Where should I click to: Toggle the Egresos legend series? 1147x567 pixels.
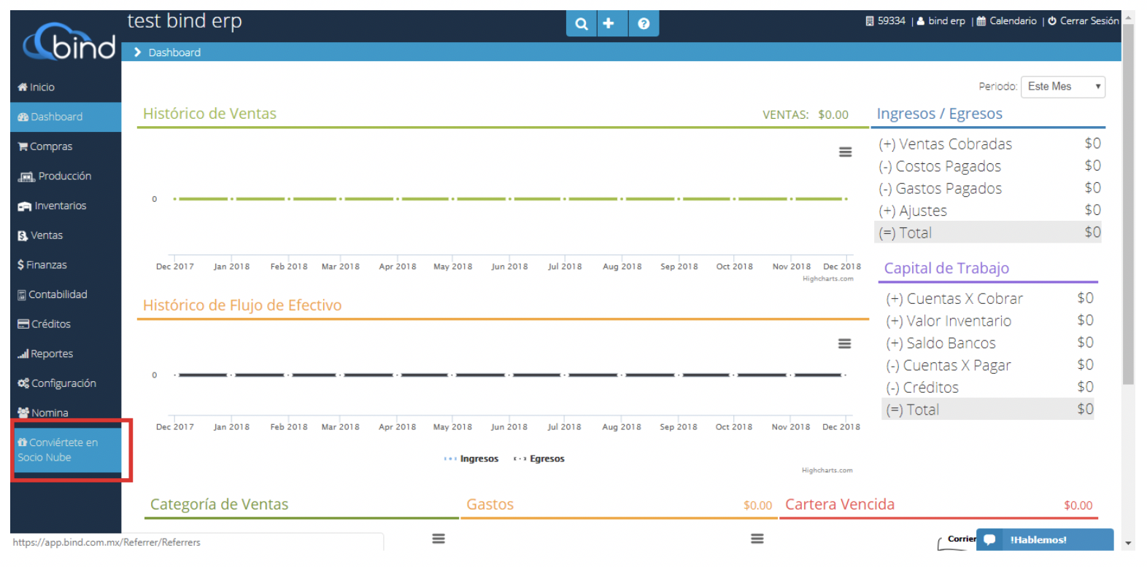pos(539,458)
